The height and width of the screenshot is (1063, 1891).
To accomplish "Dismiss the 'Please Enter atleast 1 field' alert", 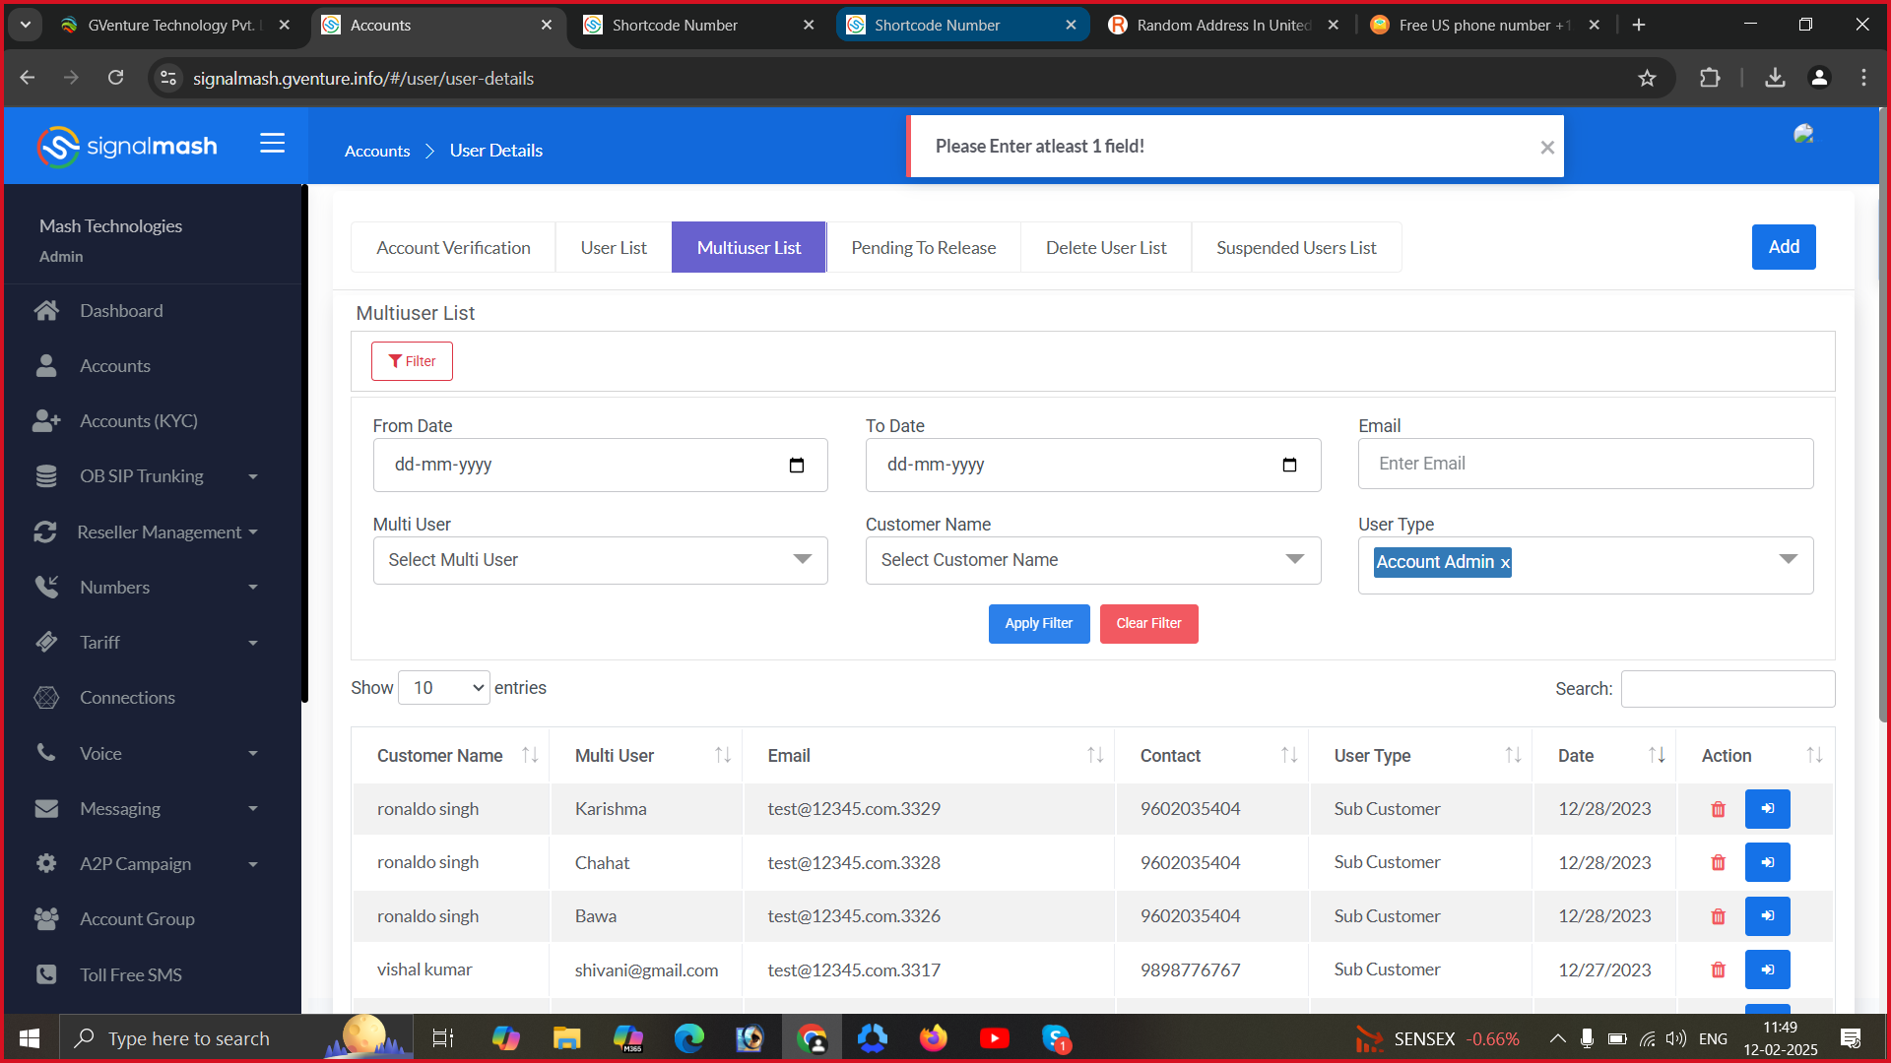I will [x=1547, y=147].
